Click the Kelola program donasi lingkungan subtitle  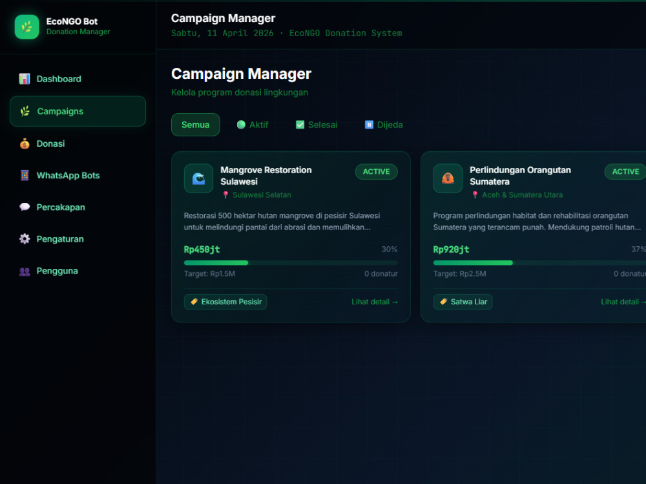tap(240, 92)
